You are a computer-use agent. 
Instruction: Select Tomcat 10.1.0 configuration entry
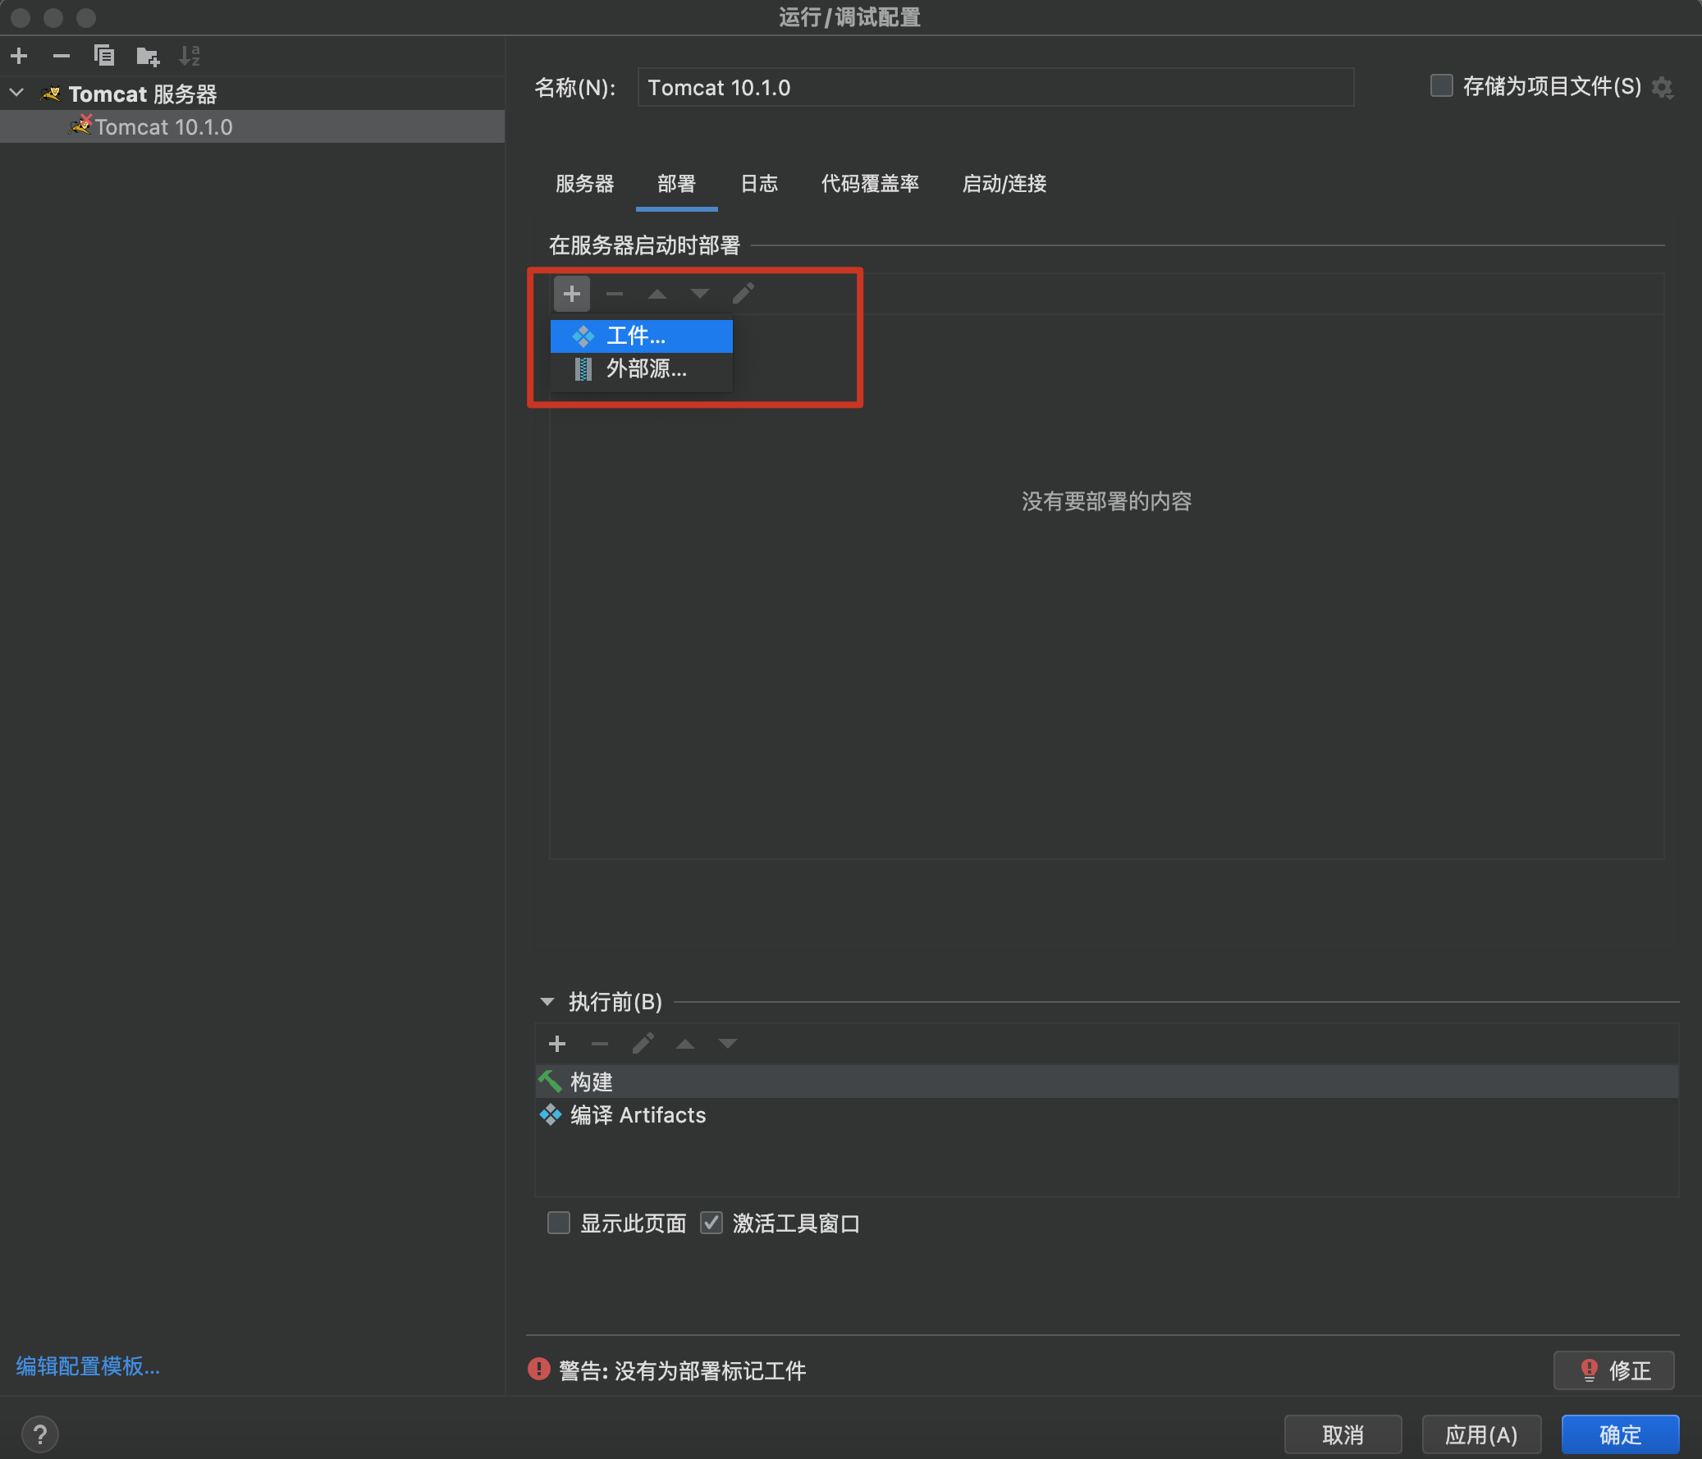coord(252,126)
